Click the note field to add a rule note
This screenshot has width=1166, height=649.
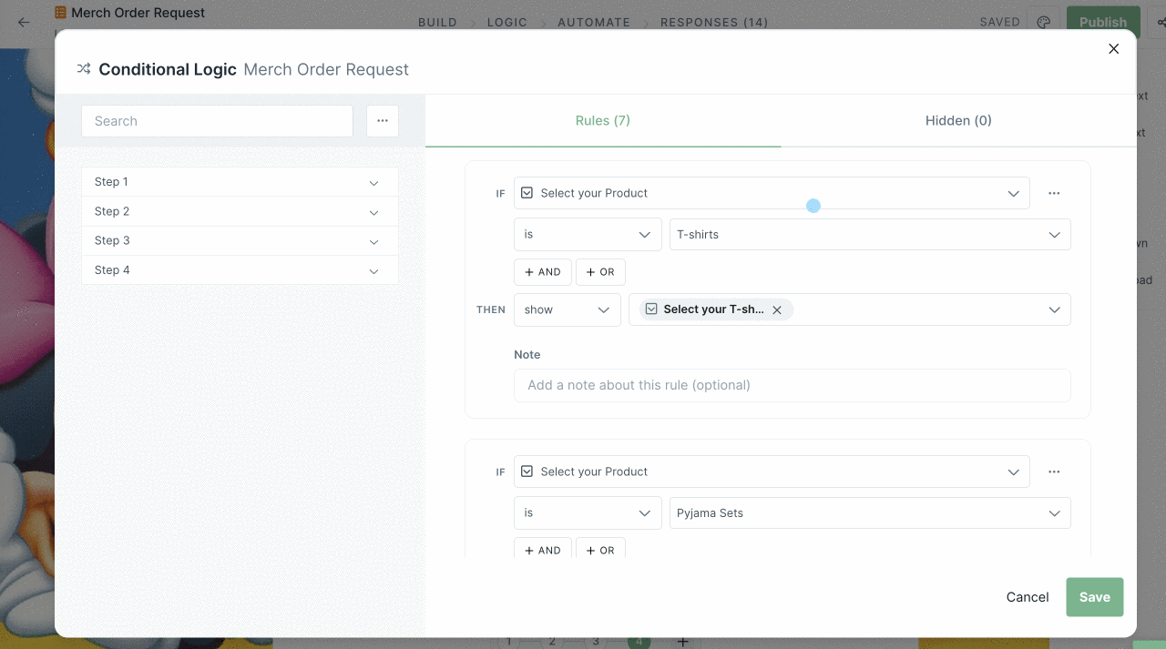792,385
